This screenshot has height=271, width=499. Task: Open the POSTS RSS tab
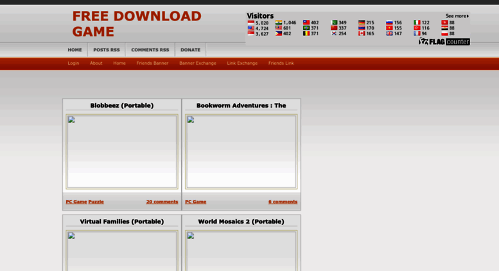107,50
